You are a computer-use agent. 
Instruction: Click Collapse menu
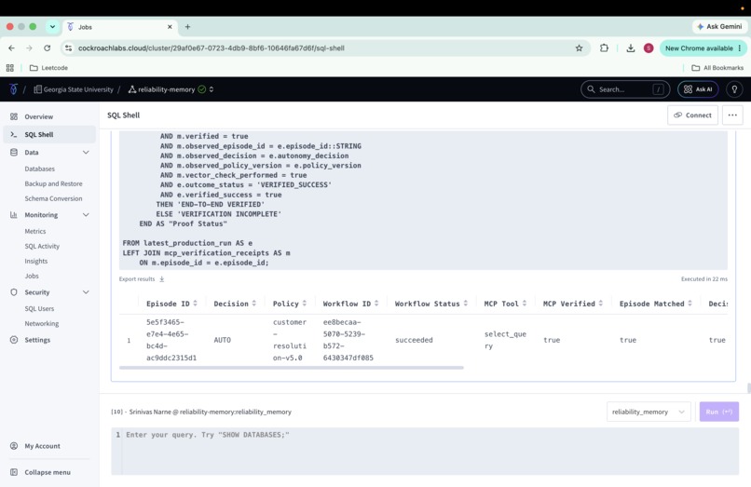click(x=48, y=472)
